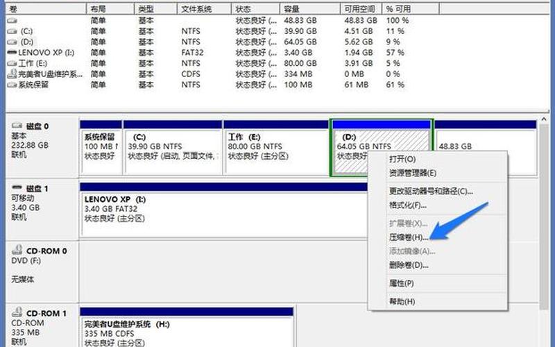Click the 完美者U盘维护系统 disc icon in list
The image size is (555, 347).
[12, 74]
